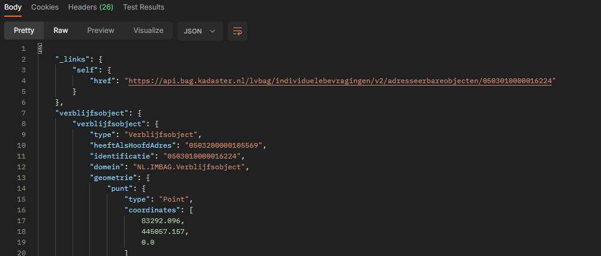Select the Visualize view mode
This screenshot has height=256, width=601.
[x=148, y=31]
